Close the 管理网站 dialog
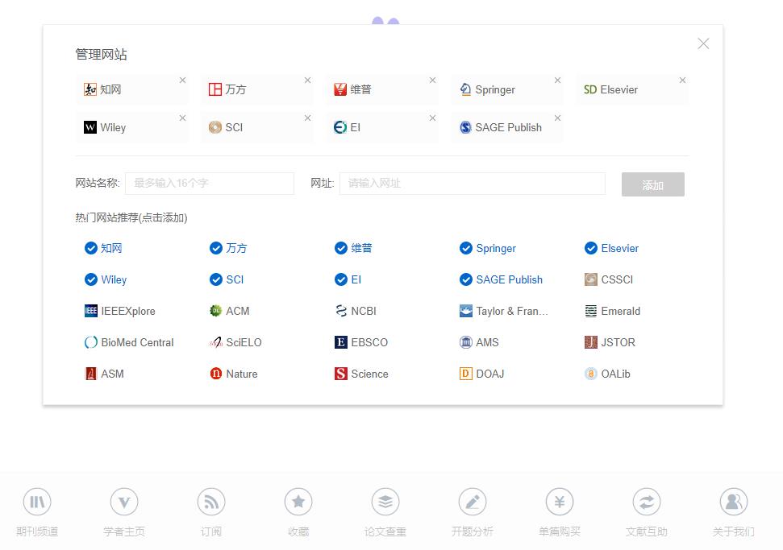 (704, 43)
